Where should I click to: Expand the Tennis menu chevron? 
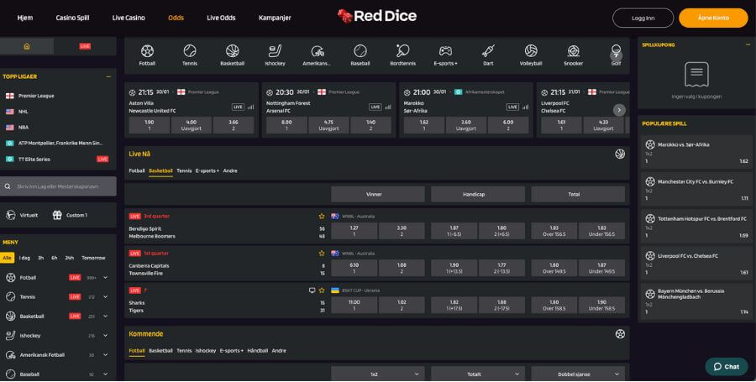[106, 297]
